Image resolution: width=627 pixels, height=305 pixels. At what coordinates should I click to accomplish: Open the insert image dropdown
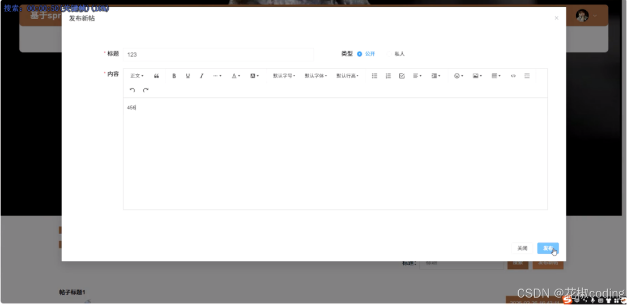[x=477, y=76]
